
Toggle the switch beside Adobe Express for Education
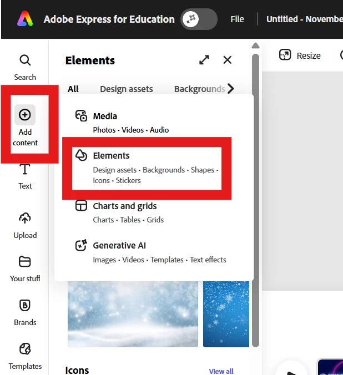point(199,19)
